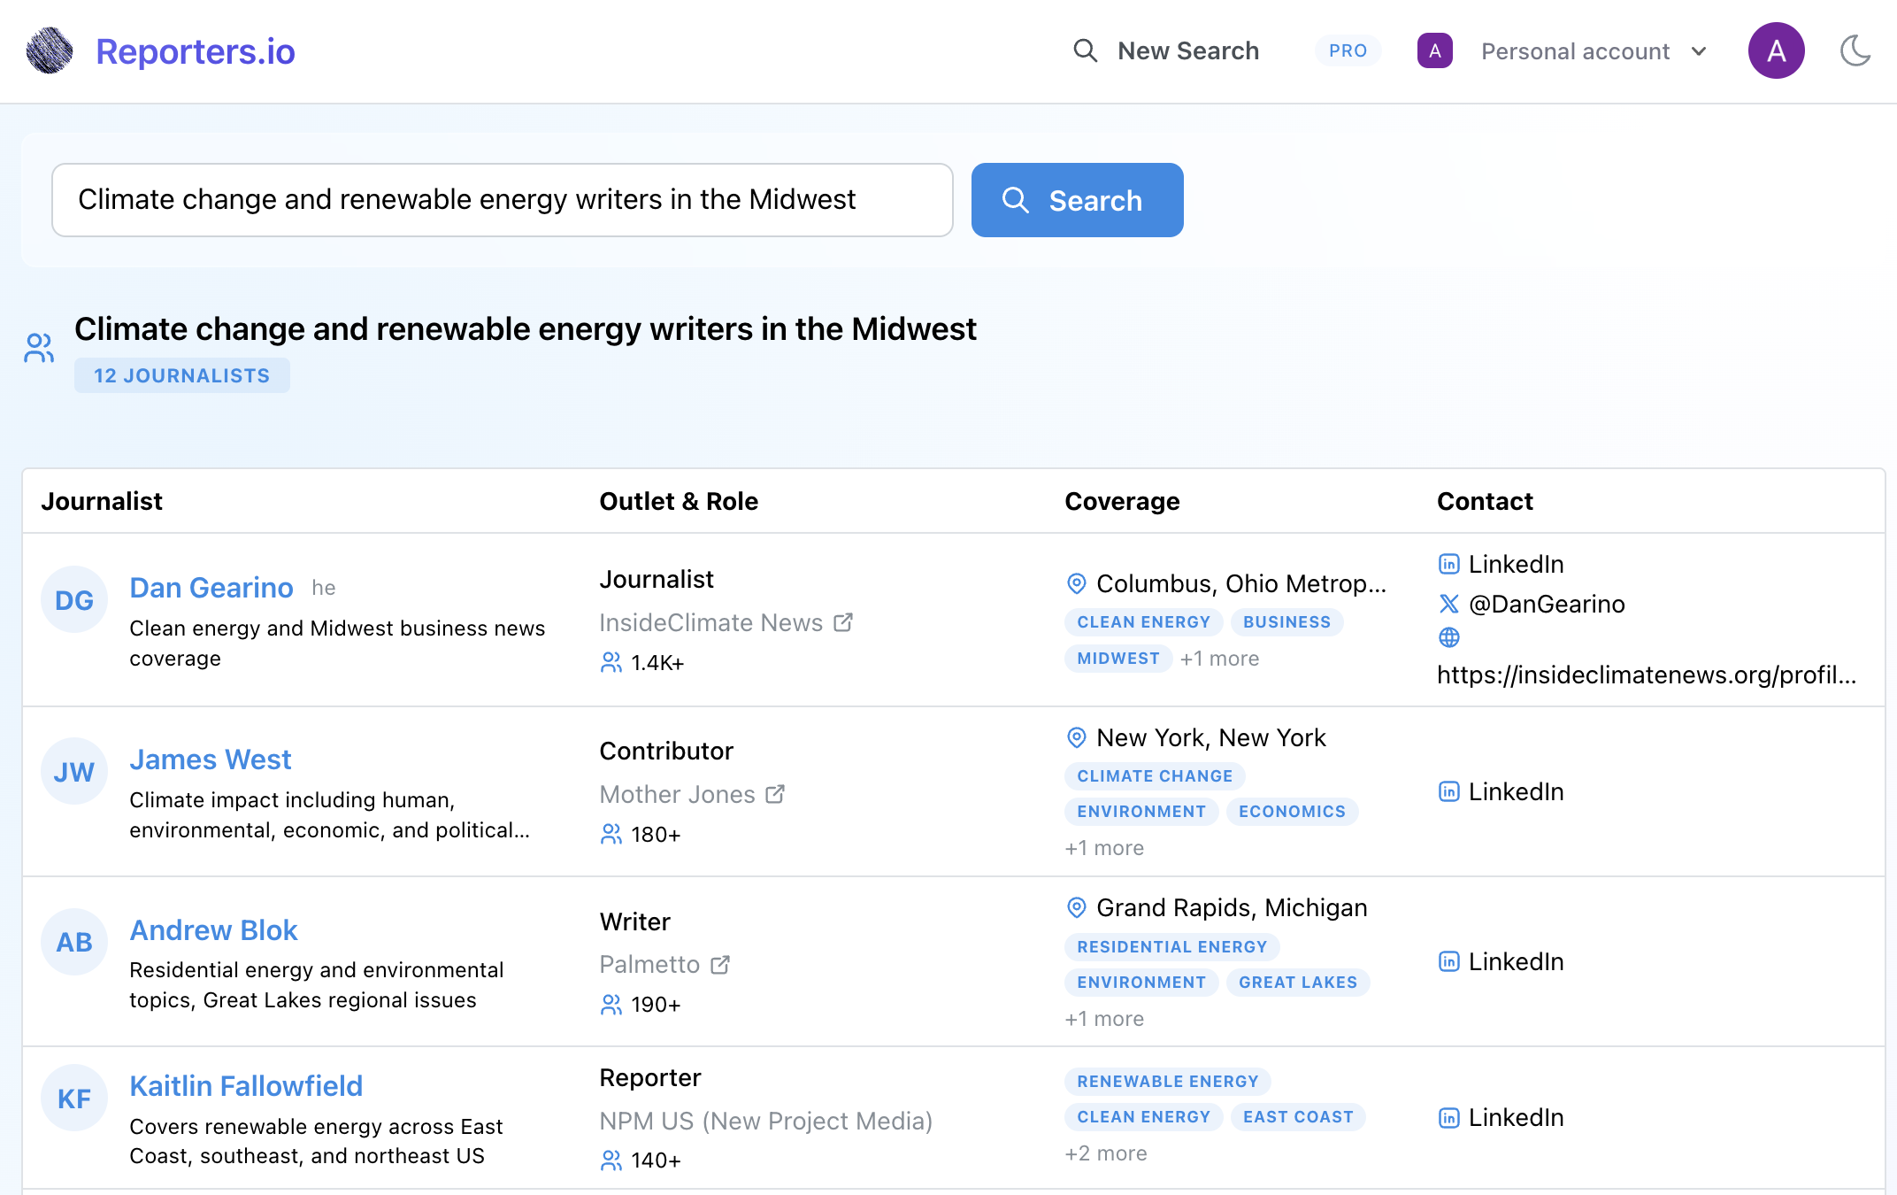
Task: Select the MIDWEST coverage tag
Action: point(1118,659)
